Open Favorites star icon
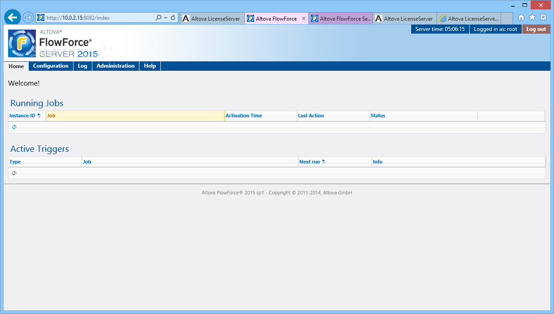 point(532,17)
